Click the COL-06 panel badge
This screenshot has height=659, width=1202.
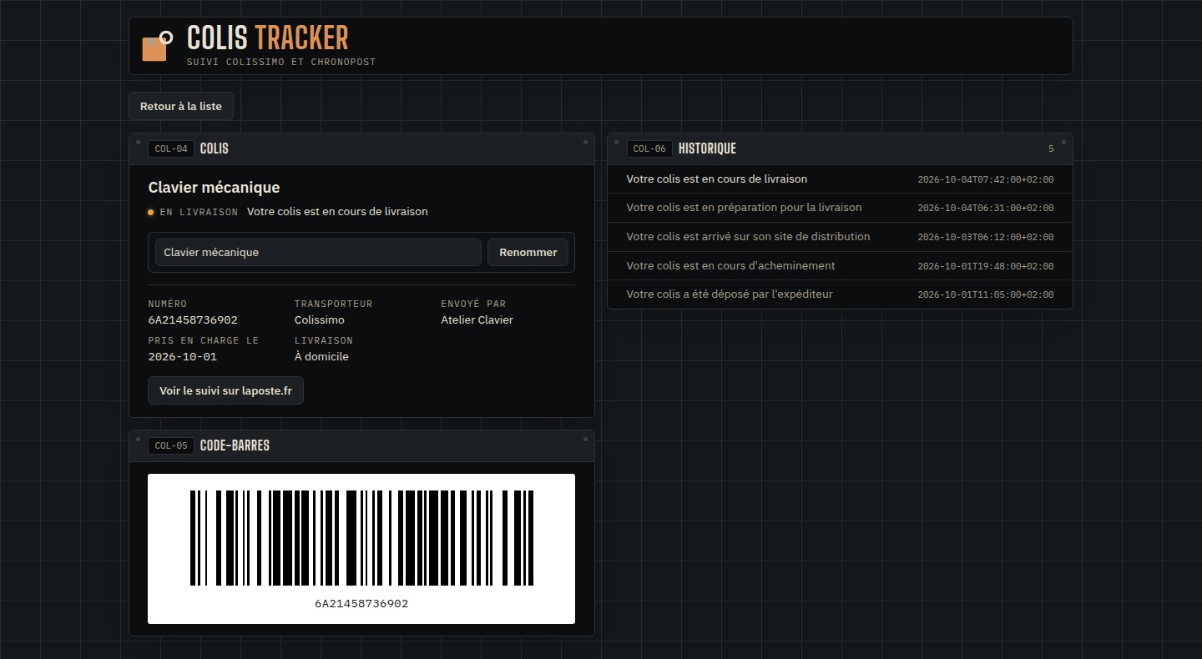pos(649,148)
